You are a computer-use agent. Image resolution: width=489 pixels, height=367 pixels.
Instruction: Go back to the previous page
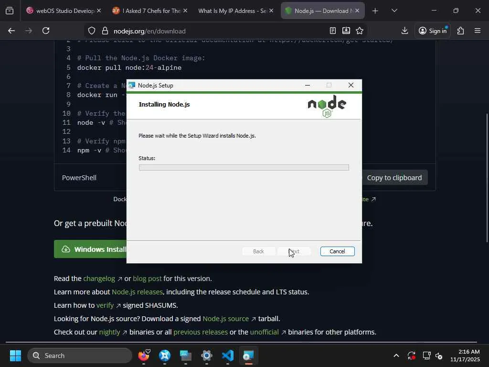pyautogui.click(x=11, y=31)
